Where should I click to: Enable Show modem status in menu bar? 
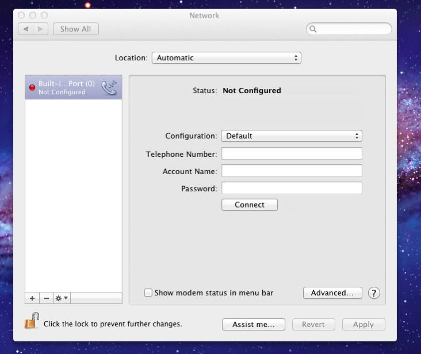click(x=148, y=293)
